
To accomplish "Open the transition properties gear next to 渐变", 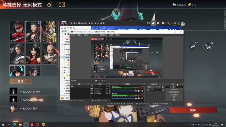I will click(x=163, y=87).
